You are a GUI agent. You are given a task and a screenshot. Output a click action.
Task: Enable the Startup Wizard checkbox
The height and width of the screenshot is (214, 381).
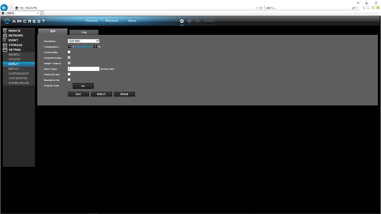pos(69,74)
